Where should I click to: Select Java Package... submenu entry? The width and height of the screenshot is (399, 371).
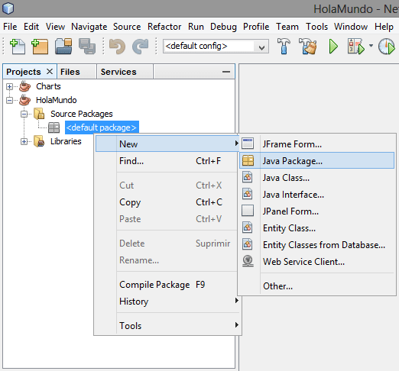point(317,160)
